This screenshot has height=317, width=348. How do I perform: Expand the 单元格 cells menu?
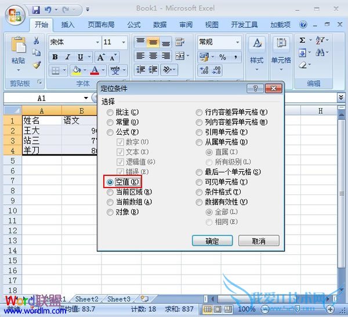click(x=281, y=70)
